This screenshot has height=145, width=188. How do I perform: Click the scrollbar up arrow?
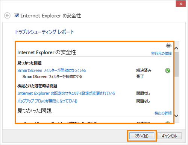(176, 48)
